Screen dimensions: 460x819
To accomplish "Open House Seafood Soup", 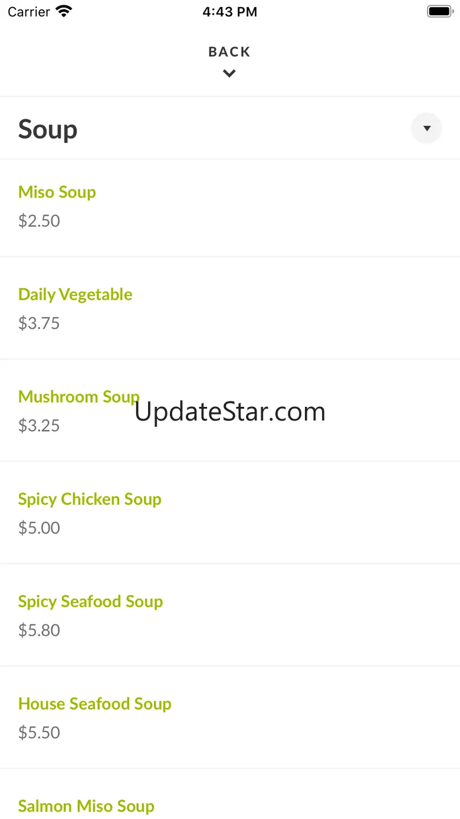I will [x=95, y=703].
